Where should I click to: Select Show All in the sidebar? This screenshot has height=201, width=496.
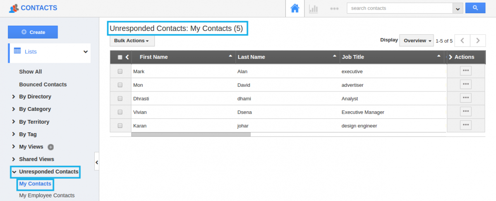click(30, 72)
